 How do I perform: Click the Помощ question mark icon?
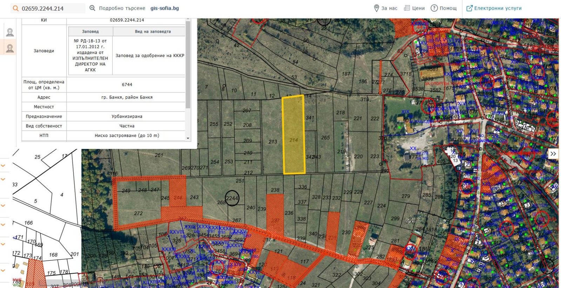[434, 8]
